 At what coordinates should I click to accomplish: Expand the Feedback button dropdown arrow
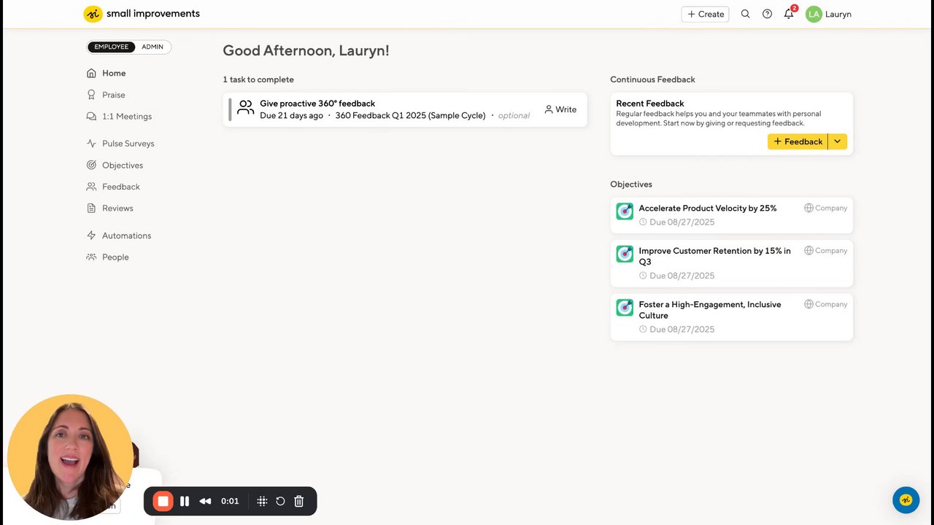click(837, 141)
